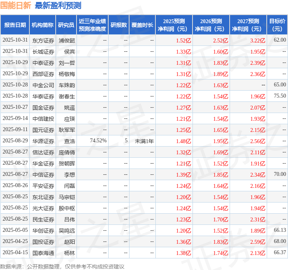Click the date 2025-08-26

point(15,185)
